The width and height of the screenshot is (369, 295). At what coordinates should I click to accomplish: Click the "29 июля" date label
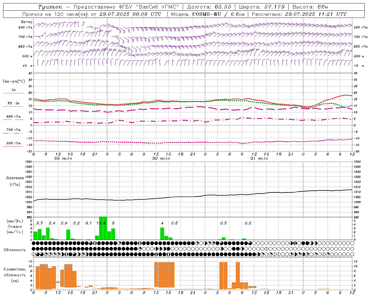click(63, 158)
